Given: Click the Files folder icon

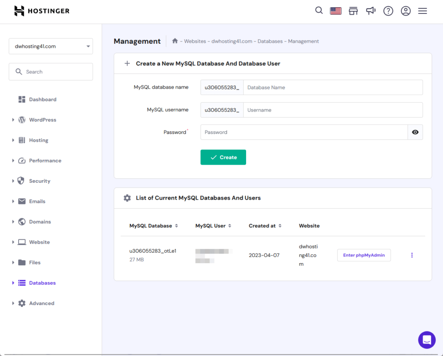Looking at the screenshot, I should [22, 262].
